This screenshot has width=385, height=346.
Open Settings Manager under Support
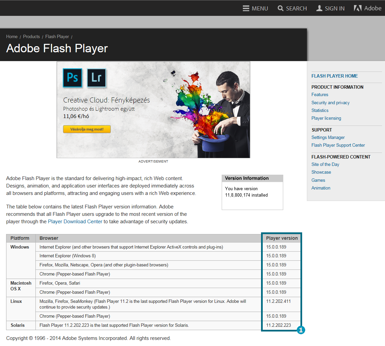click(x=328, y=137)
